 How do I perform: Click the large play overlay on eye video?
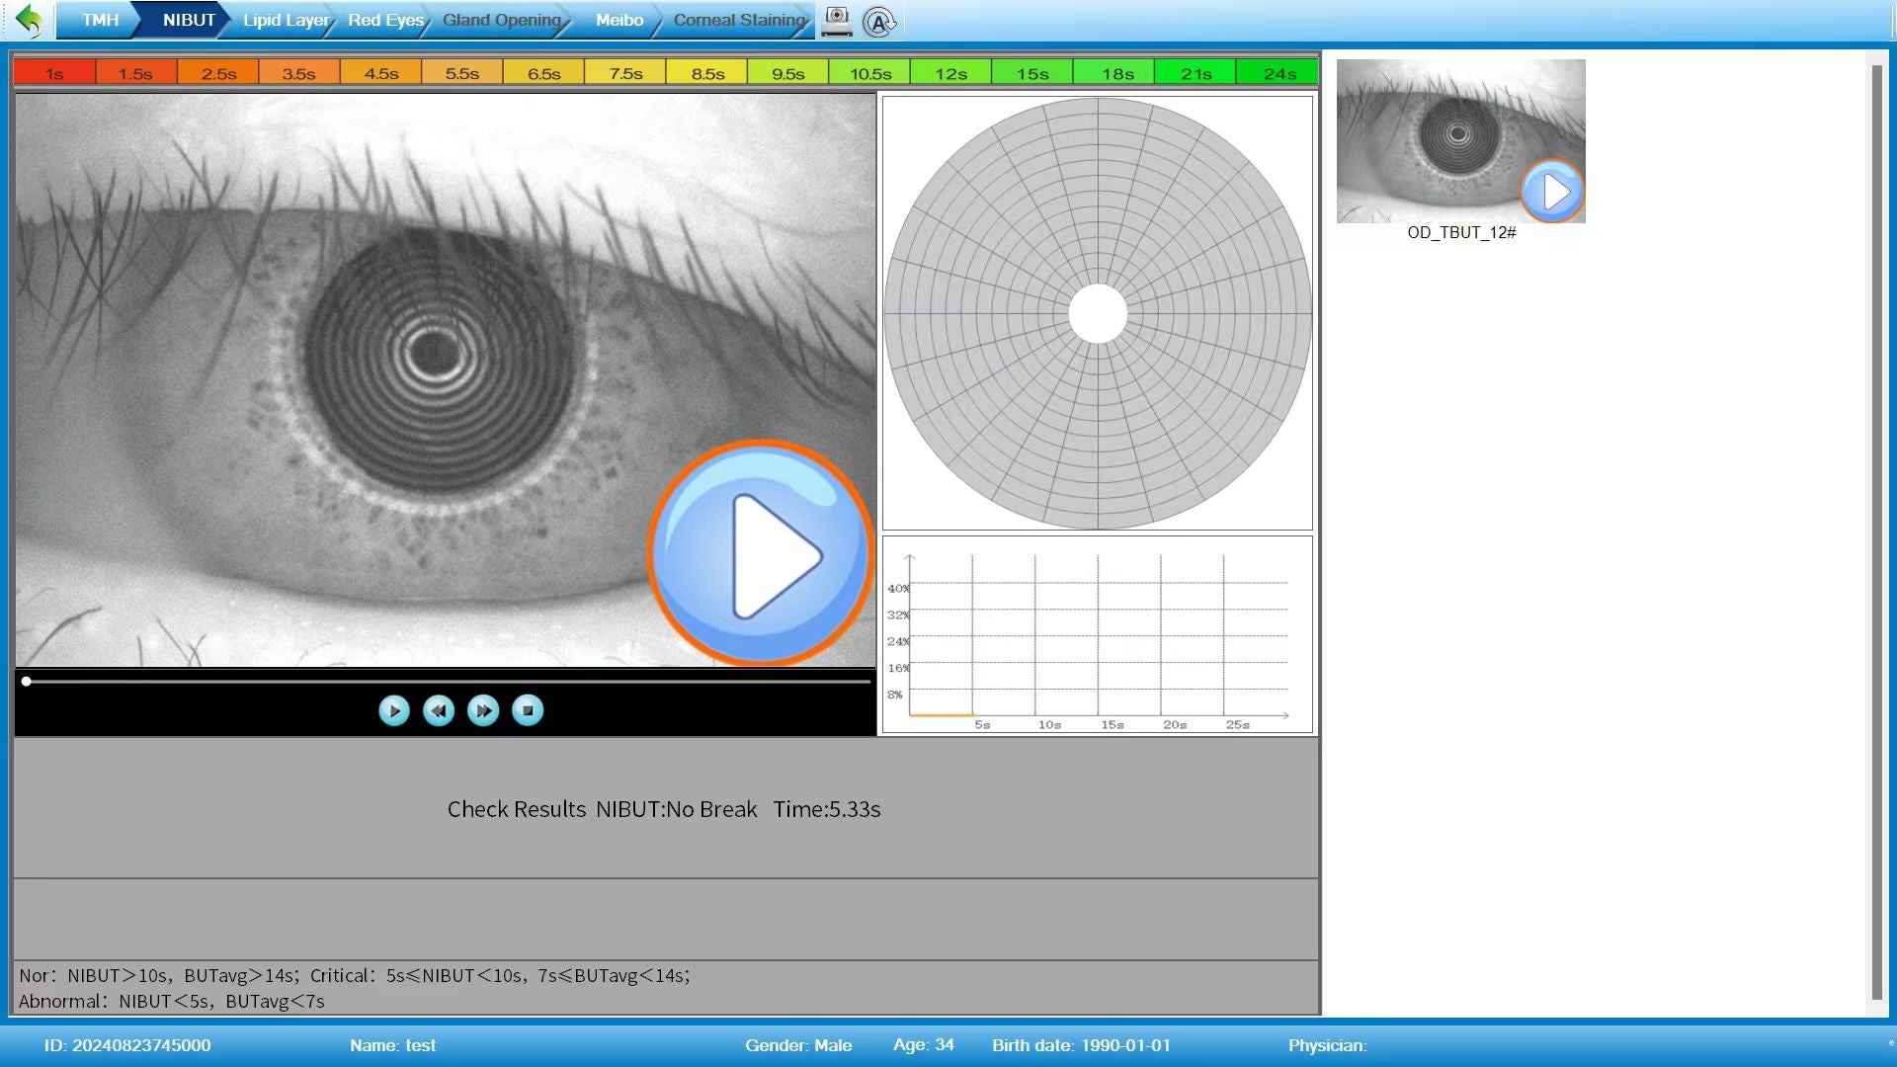pyautogui.click(x=760, y=554)
